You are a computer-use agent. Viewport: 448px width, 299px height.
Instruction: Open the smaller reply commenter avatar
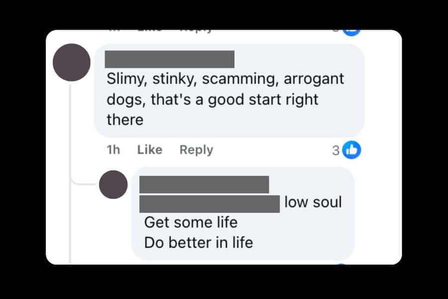pyautogui.click(x=113, y=184)
